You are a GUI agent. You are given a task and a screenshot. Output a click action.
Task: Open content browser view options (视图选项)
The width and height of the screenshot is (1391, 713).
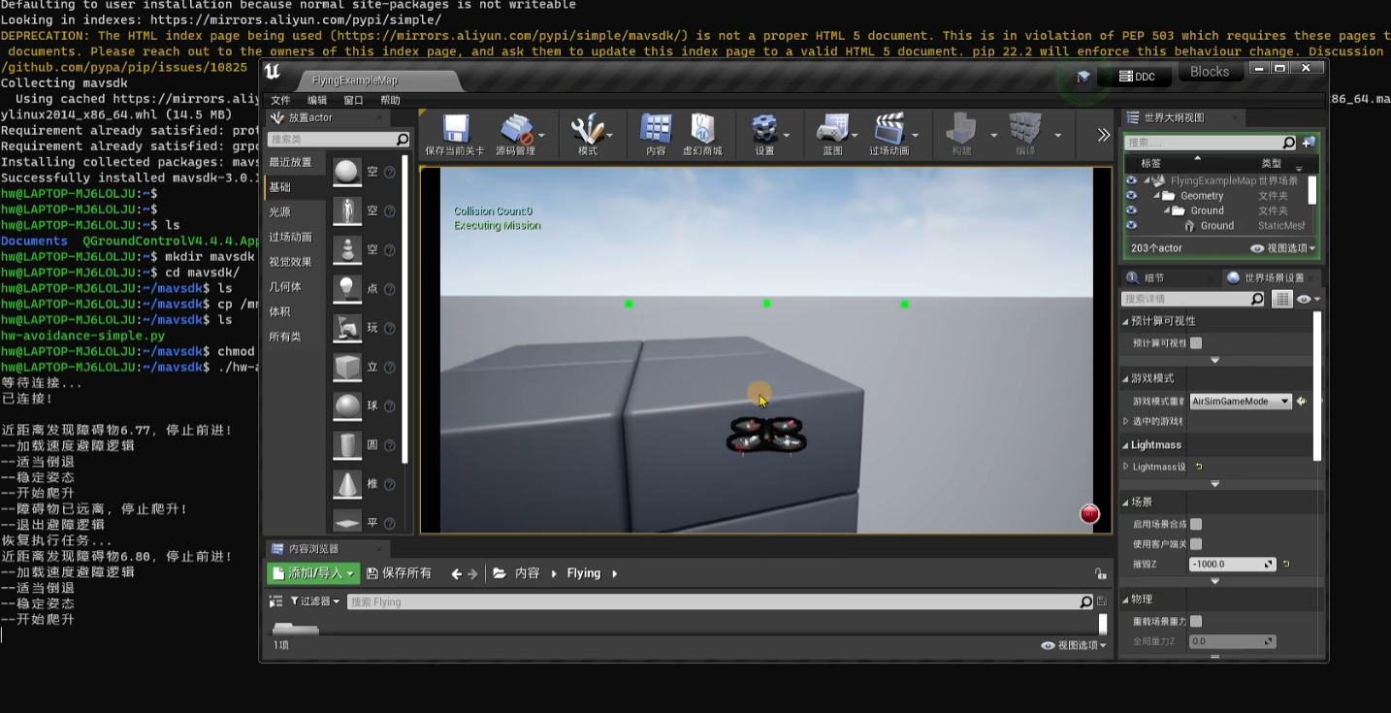point(1074,645)
